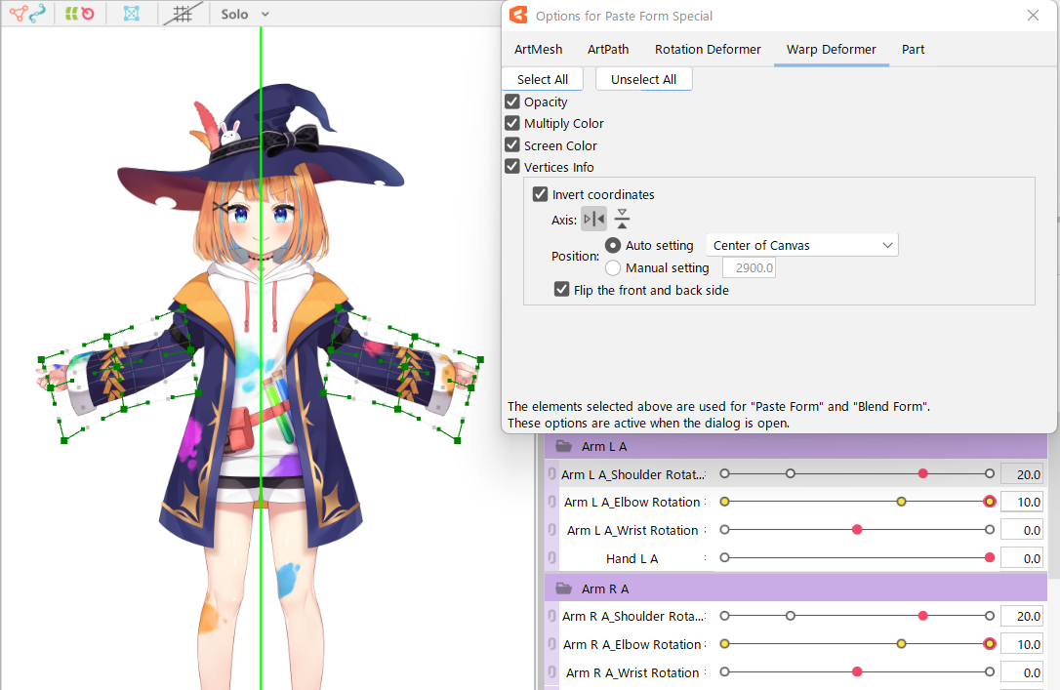Click the green warp deformer toolbar icon
The image size is (1060, 690).
point(72,14)
